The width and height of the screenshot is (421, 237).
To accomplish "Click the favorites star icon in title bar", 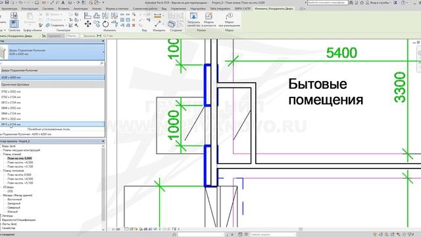I will (361, 3).
